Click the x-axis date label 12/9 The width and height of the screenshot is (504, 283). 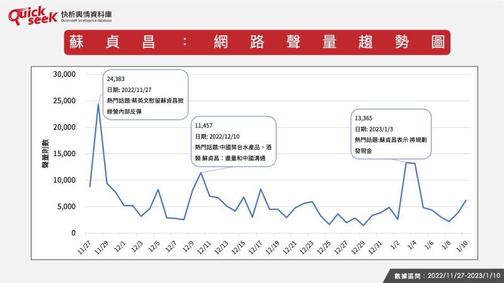pyautogui.click(x=188, y=247)
